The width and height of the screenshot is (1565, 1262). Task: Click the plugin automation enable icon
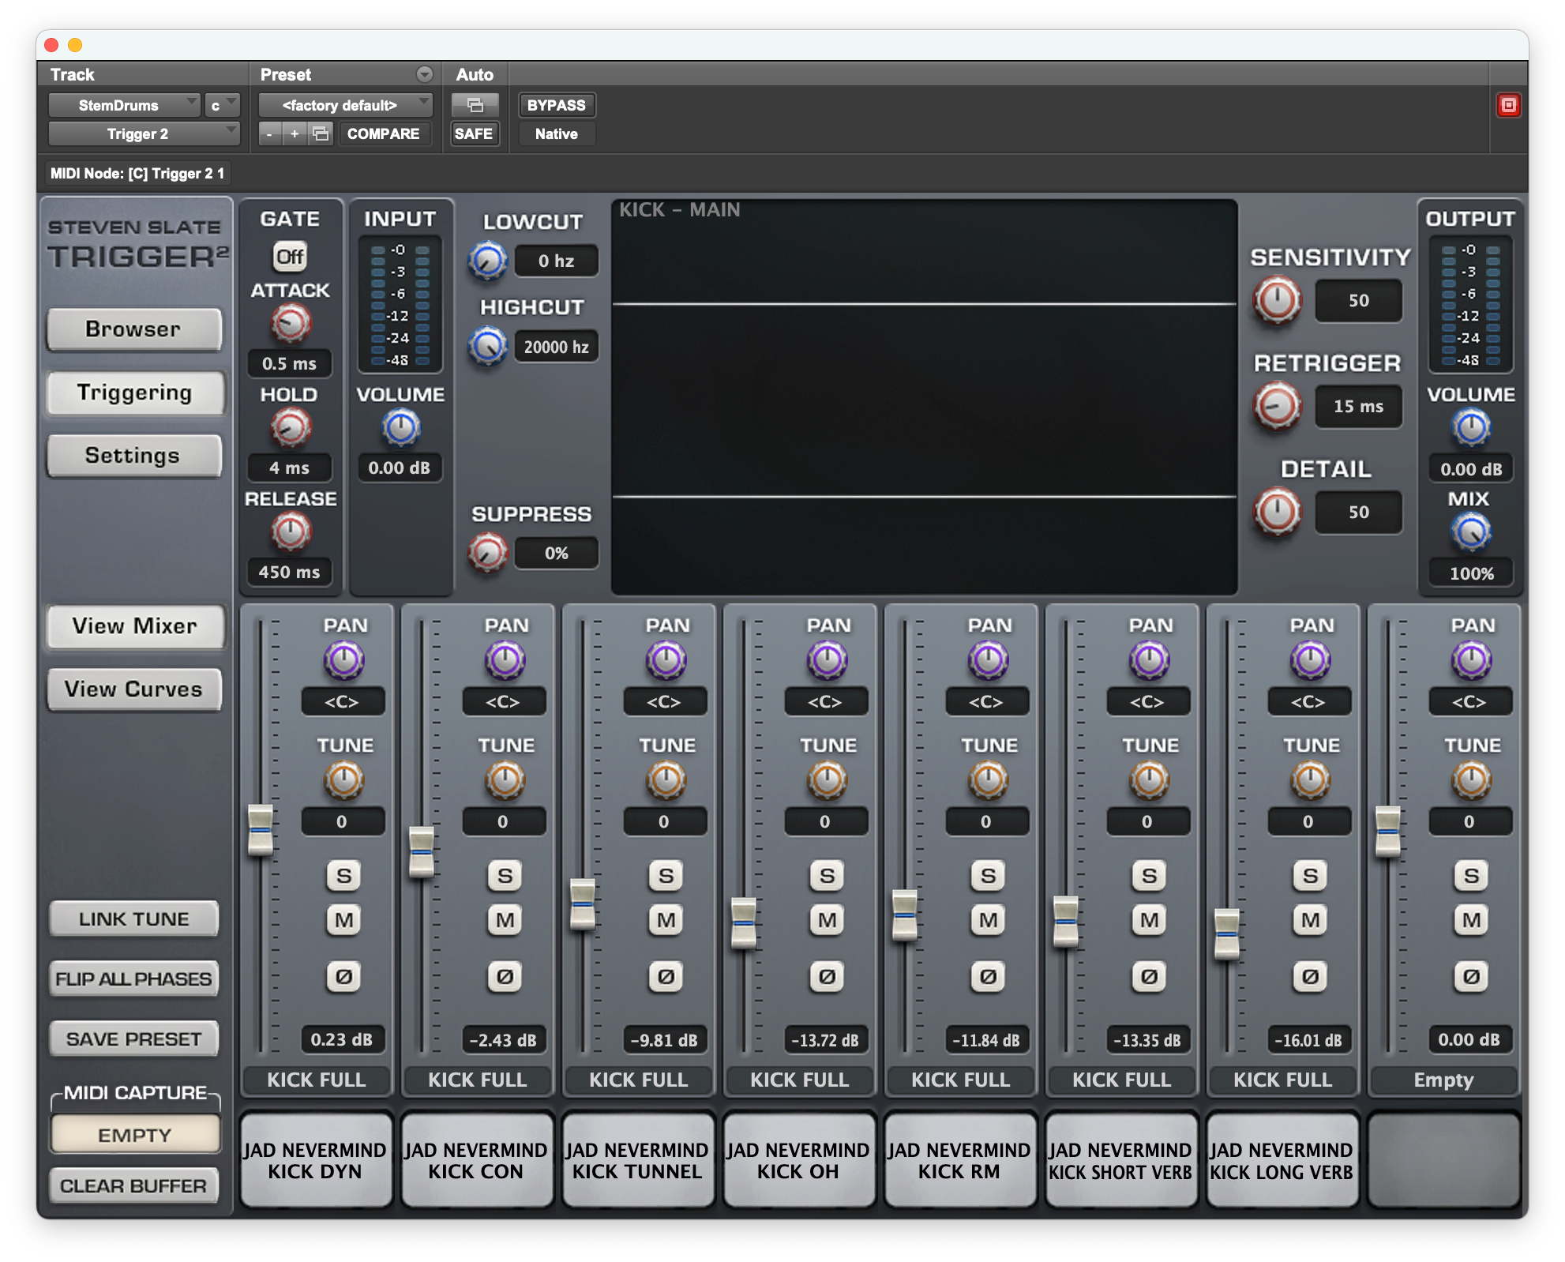coord(475,105)
